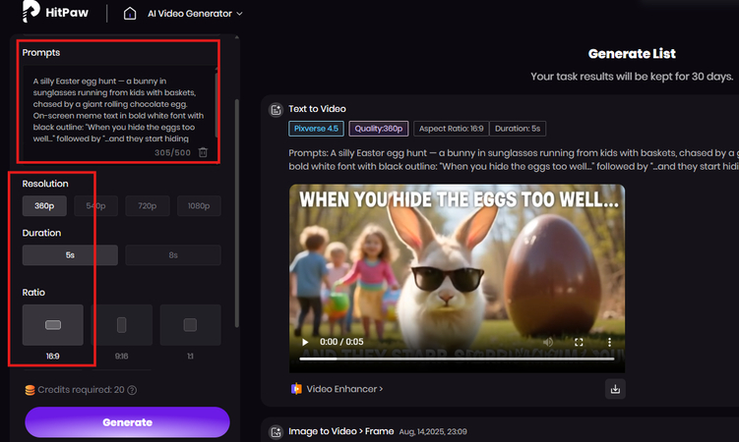Select the 16:9 ratio option
739x442 pixels.
53,325
